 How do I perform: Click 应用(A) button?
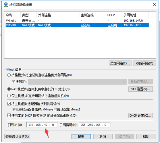click(x=124, y=136)
